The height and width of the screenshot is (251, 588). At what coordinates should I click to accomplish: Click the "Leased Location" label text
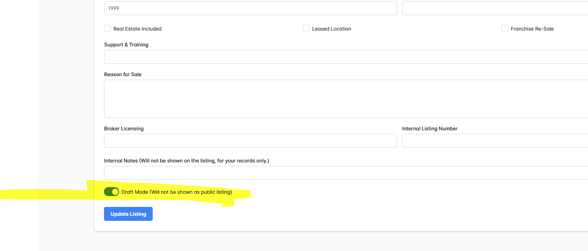331,29
